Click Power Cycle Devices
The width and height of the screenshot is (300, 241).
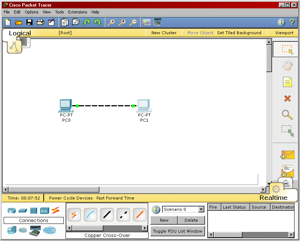[x=71, y=198]
